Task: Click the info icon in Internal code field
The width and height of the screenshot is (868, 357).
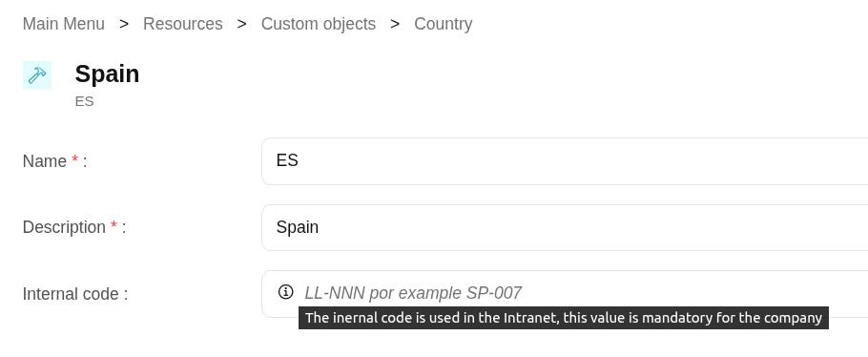Action: [x=285, y=291]
